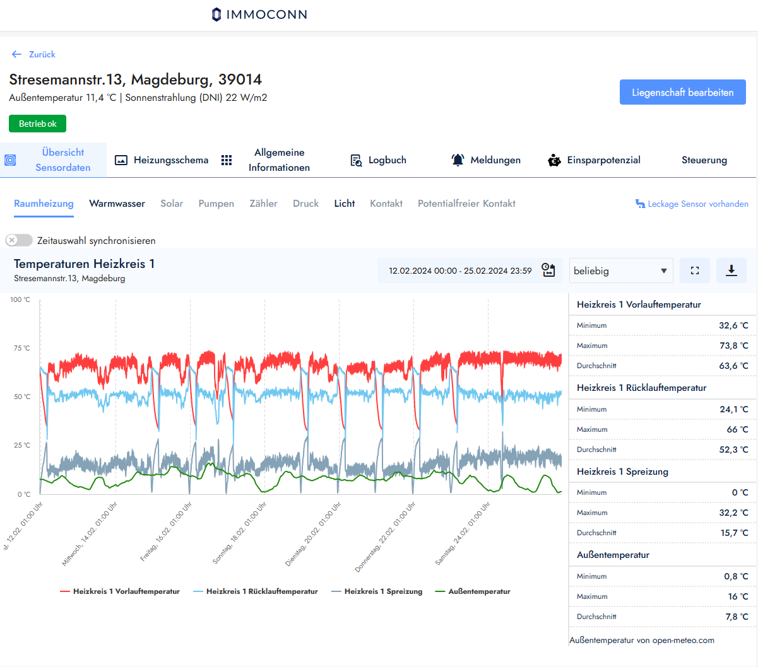Toggle Heizkreis 1 Vorlauftemperatur series in legend
758x667 pixels.
120,591
